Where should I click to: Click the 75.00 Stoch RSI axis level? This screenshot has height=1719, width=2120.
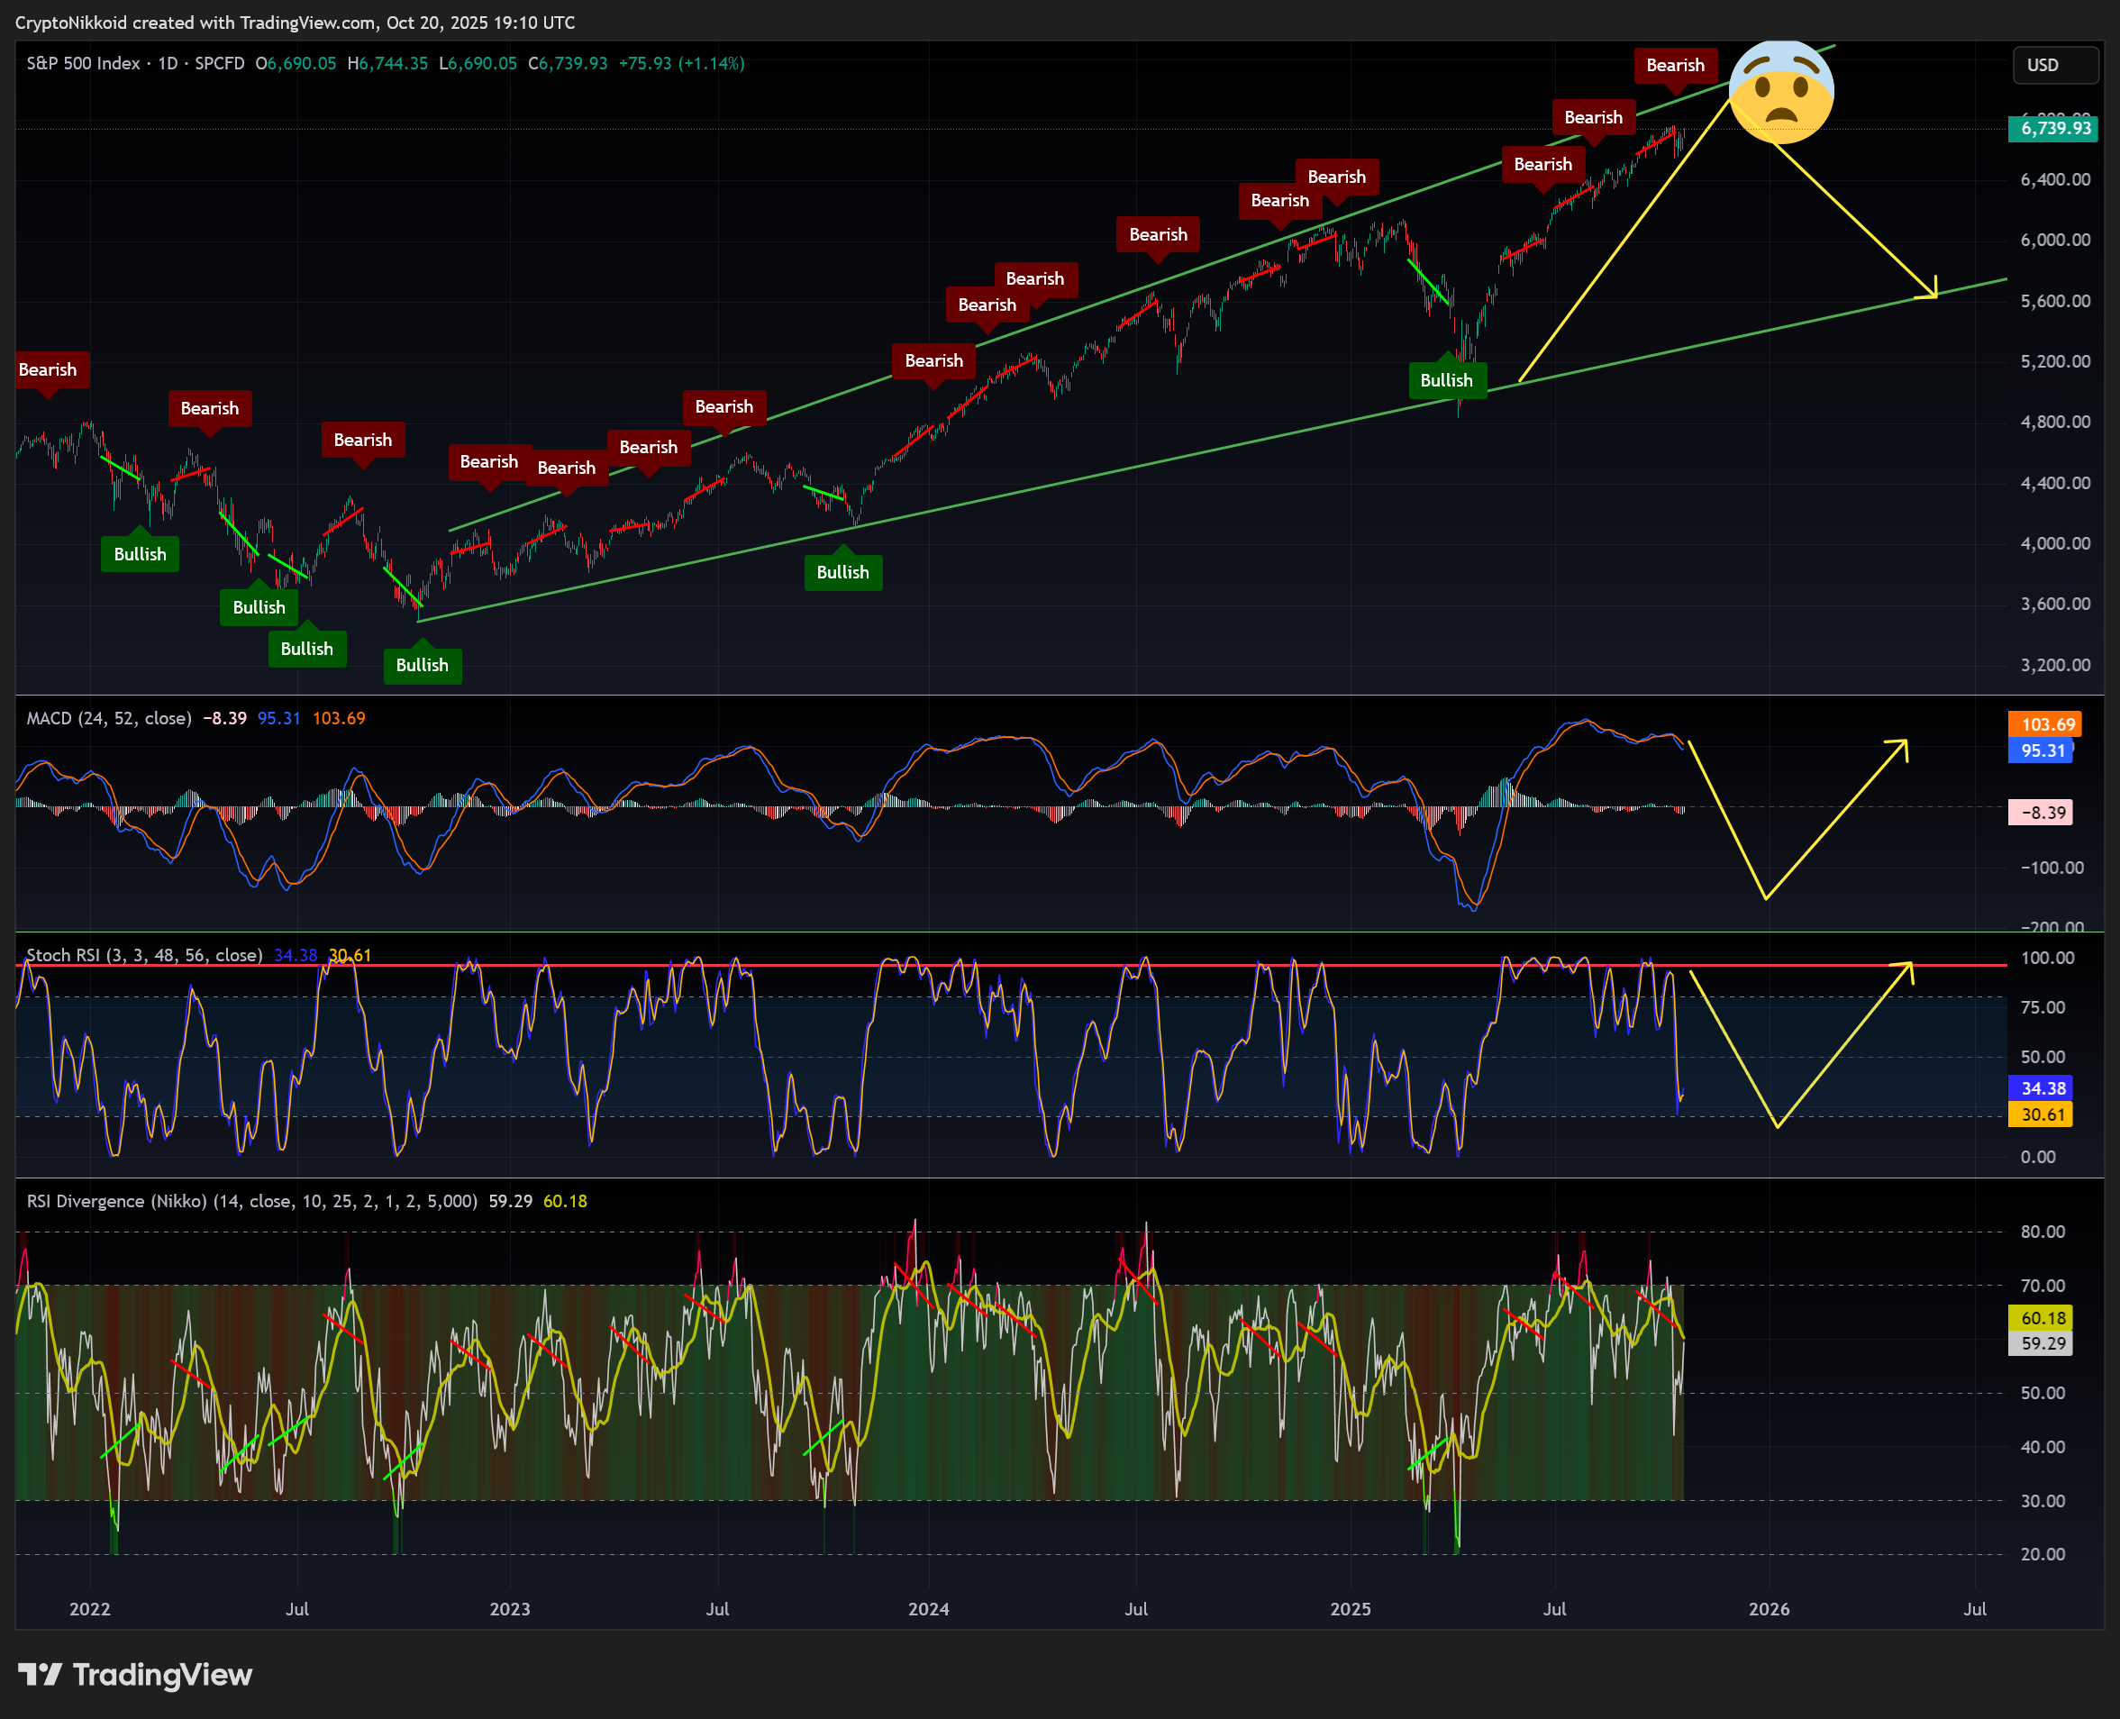(2042, 1007)
